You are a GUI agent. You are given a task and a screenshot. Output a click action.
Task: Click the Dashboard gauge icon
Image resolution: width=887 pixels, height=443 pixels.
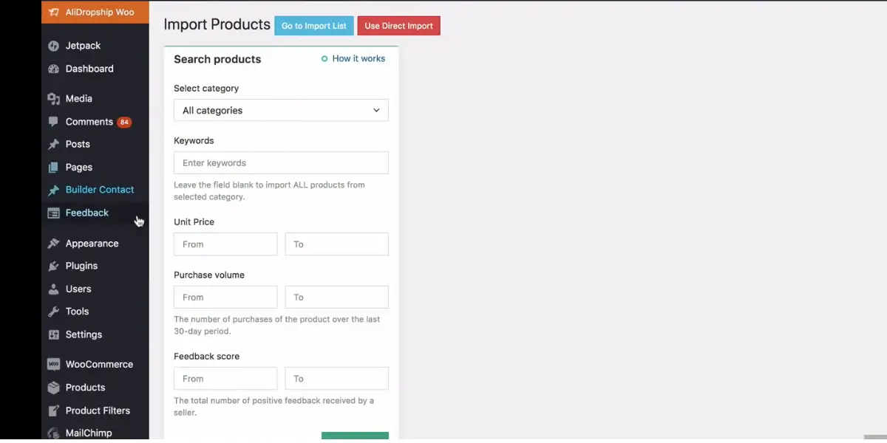click(53, 69)
